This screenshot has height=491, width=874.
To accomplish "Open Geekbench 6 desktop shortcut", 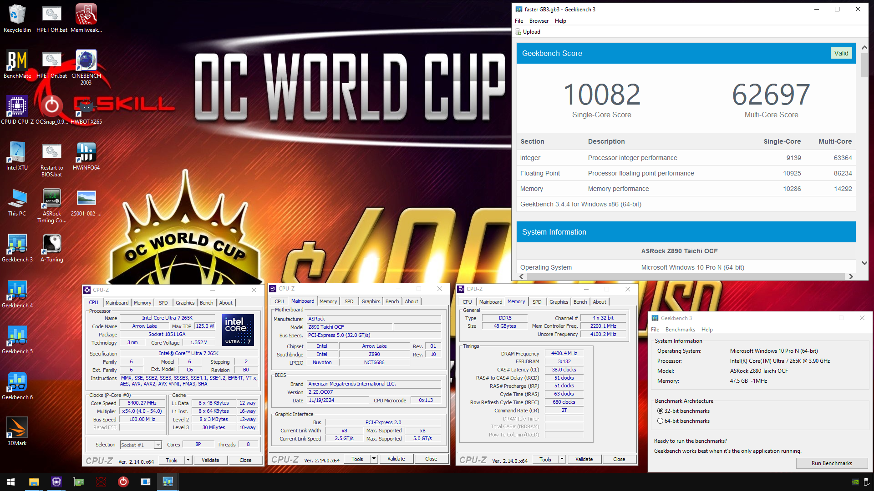I will tap(17, 386).
